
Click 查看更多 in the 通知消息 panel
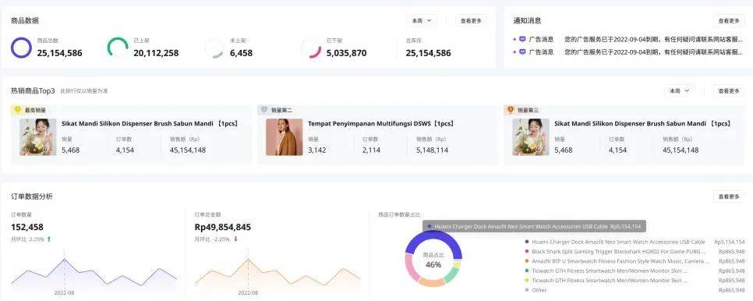click(x=729, y=20)
